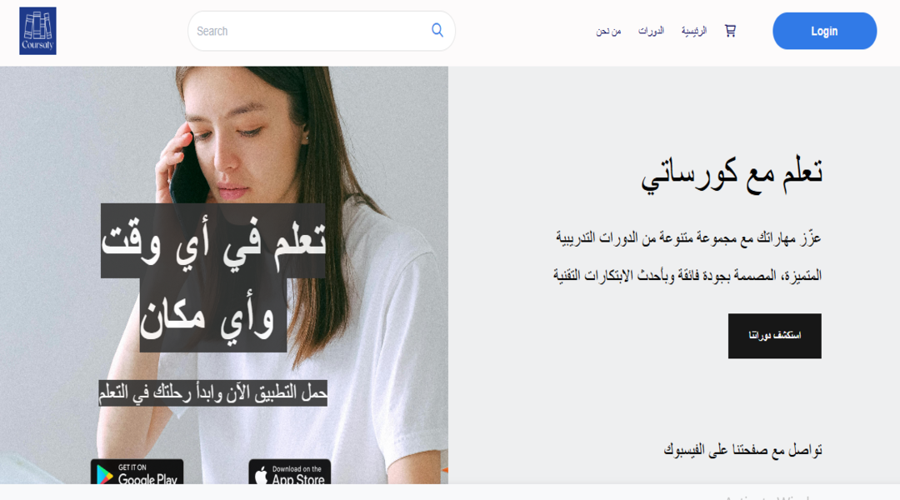Open the shopping cart icon

pos(730,31)
